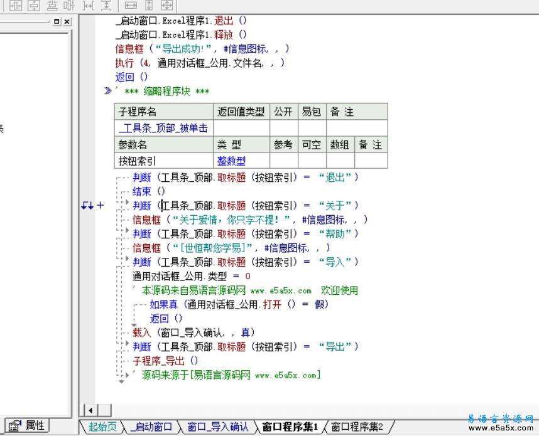Click the 判断 line comparing “关于”
This screenshot has width=539, height=436.
246,205
